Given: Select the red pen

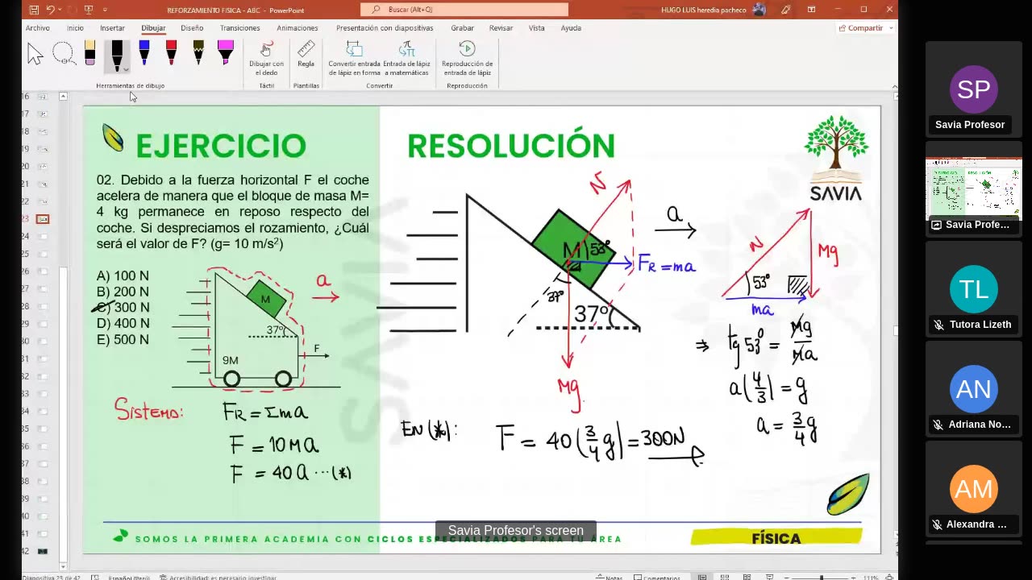Looking at the screenshot, I should pyautogui.click(x=171, y=53).
